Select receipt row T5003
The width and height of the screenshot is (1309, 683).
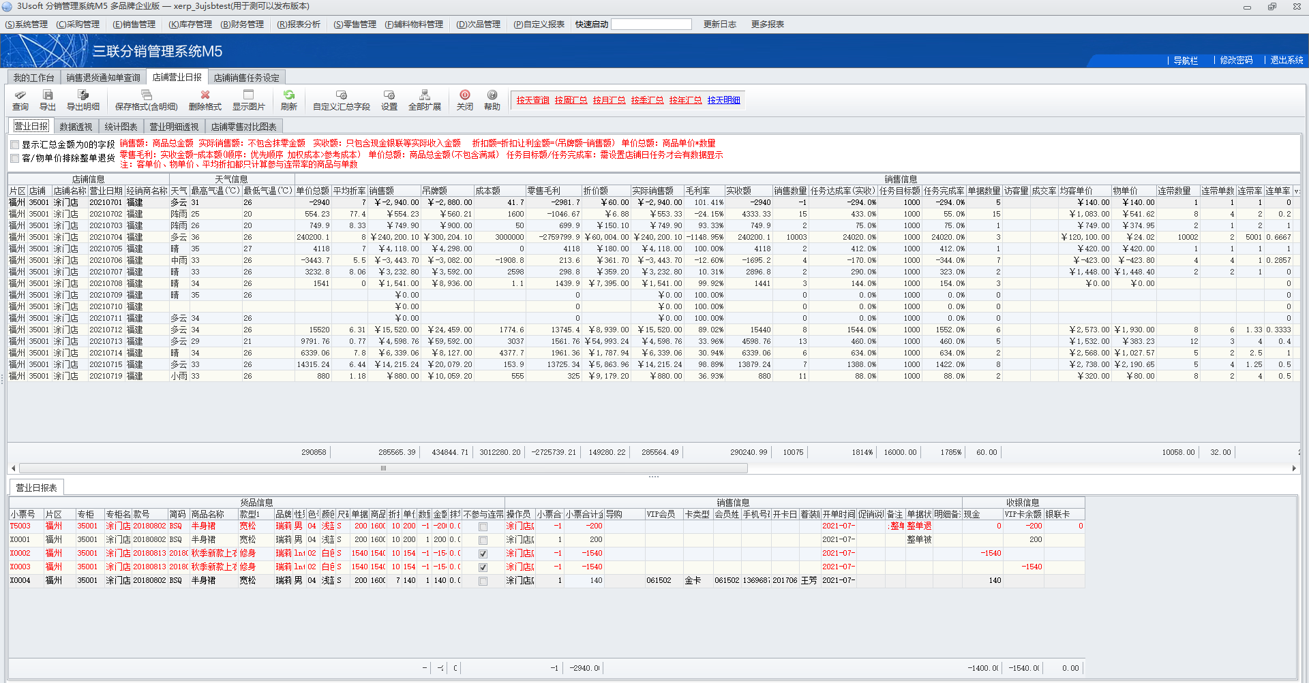tap(546, 526)
